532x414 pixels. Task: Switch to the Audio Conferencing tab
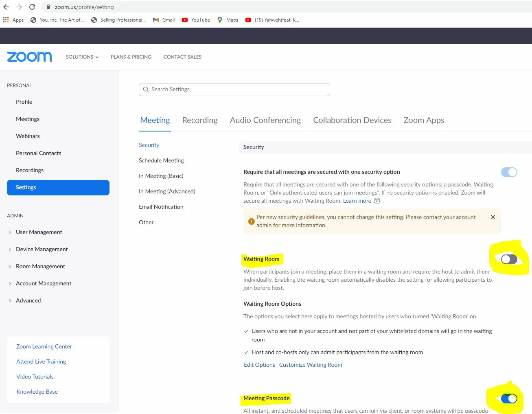click(x=265, y=120)
